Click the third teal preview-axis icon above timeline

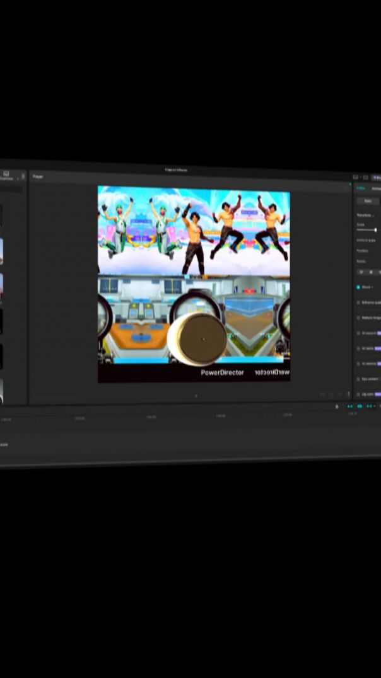coord(369,406)
